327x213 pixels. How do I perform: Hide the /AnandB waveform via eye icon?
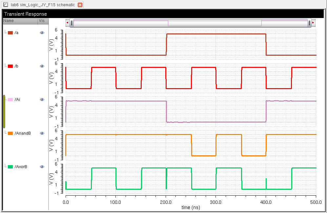[42, 133]
